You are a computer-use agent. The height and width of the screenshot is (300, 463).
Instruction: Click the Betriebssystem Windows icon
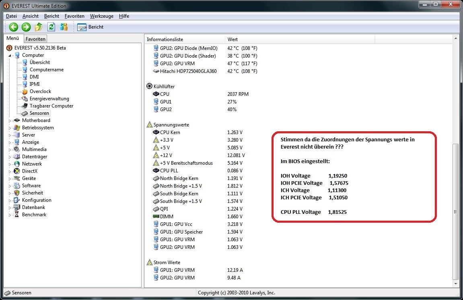point(17,128)
